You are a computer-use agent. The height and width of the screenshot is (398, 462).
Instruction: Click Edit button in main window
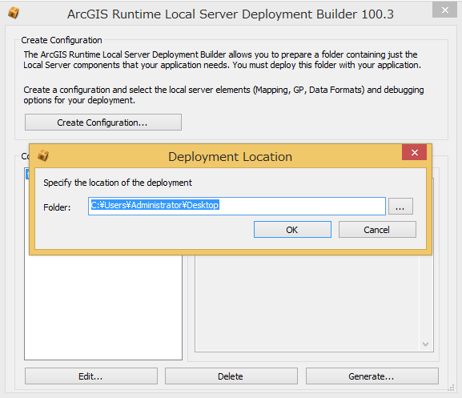[x=91, y=376]
